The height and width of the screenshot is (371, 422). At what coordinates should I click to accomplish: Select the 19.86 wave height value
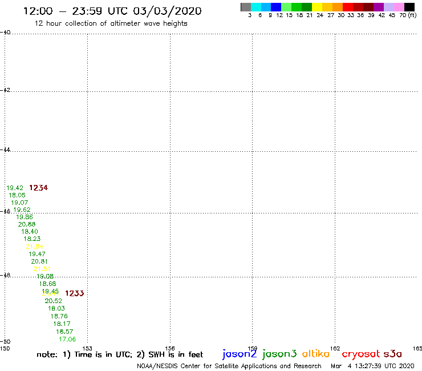coord(25,217)
